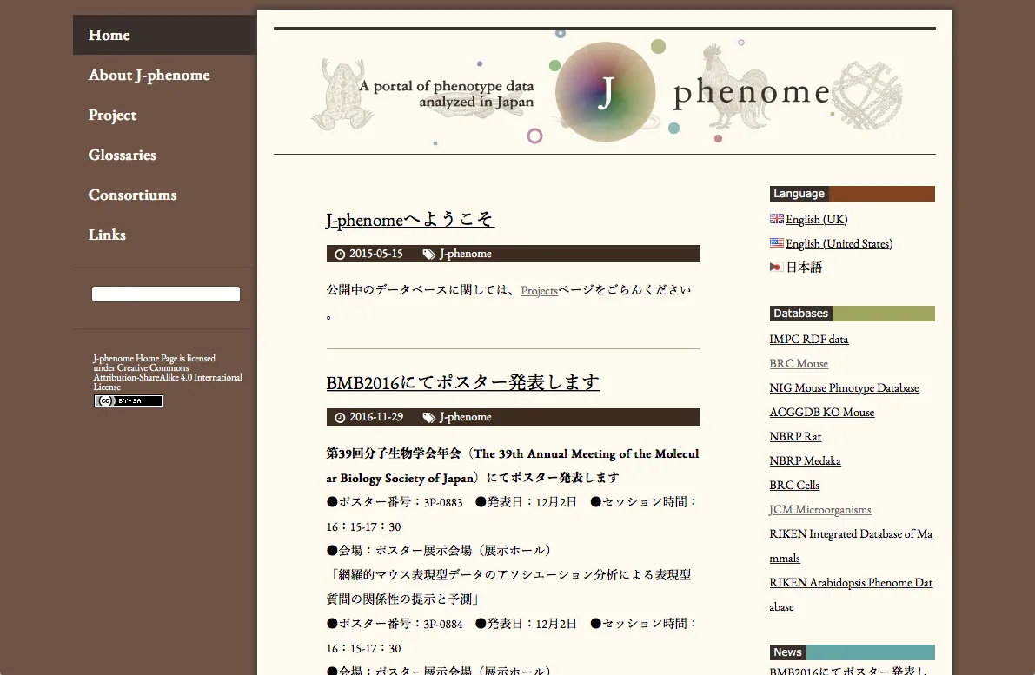The image size is (1035, 675).
Task: Click the United States flag icon
Action: click(776, 243)
